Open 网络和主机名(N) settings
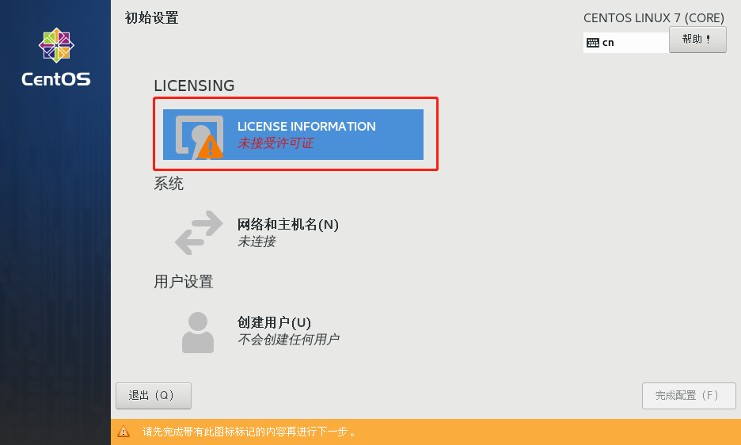The height and width of the screenshot is (445, 741). click(257, 233)
